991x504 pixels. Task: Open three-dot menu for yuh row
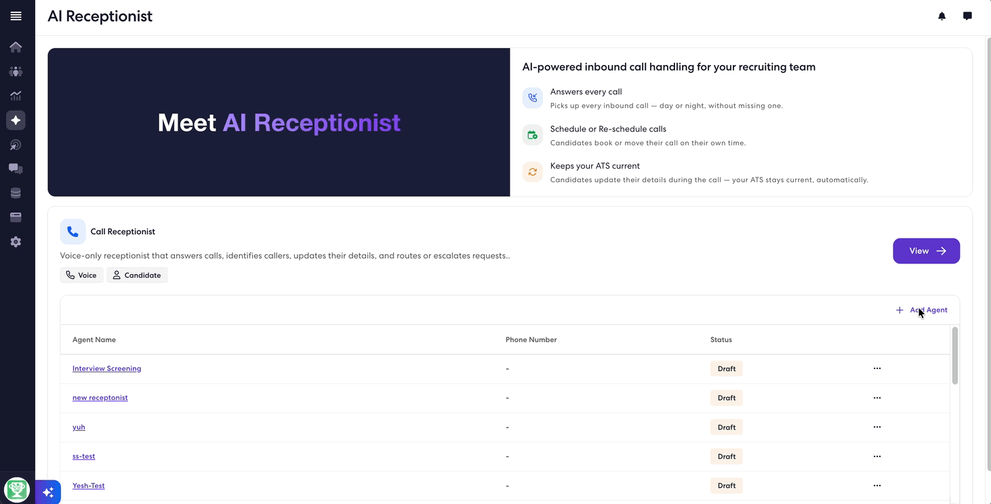pyautogui.click(x=877, y=427)
